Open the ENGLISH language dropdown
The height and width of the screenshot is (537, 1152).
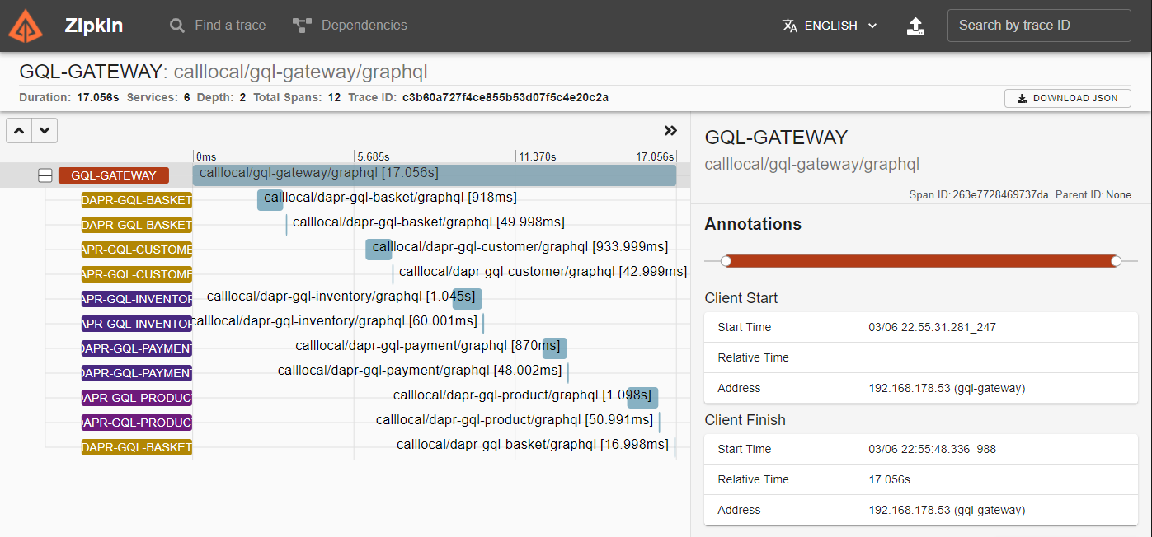click(x=830, y=26)
